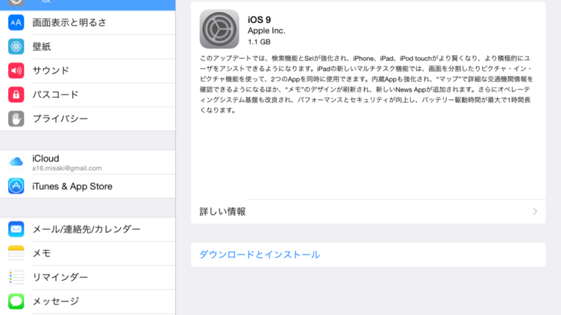561x315 pixels.
Task: Tap the Mail envelope icon
Action: 16,229
